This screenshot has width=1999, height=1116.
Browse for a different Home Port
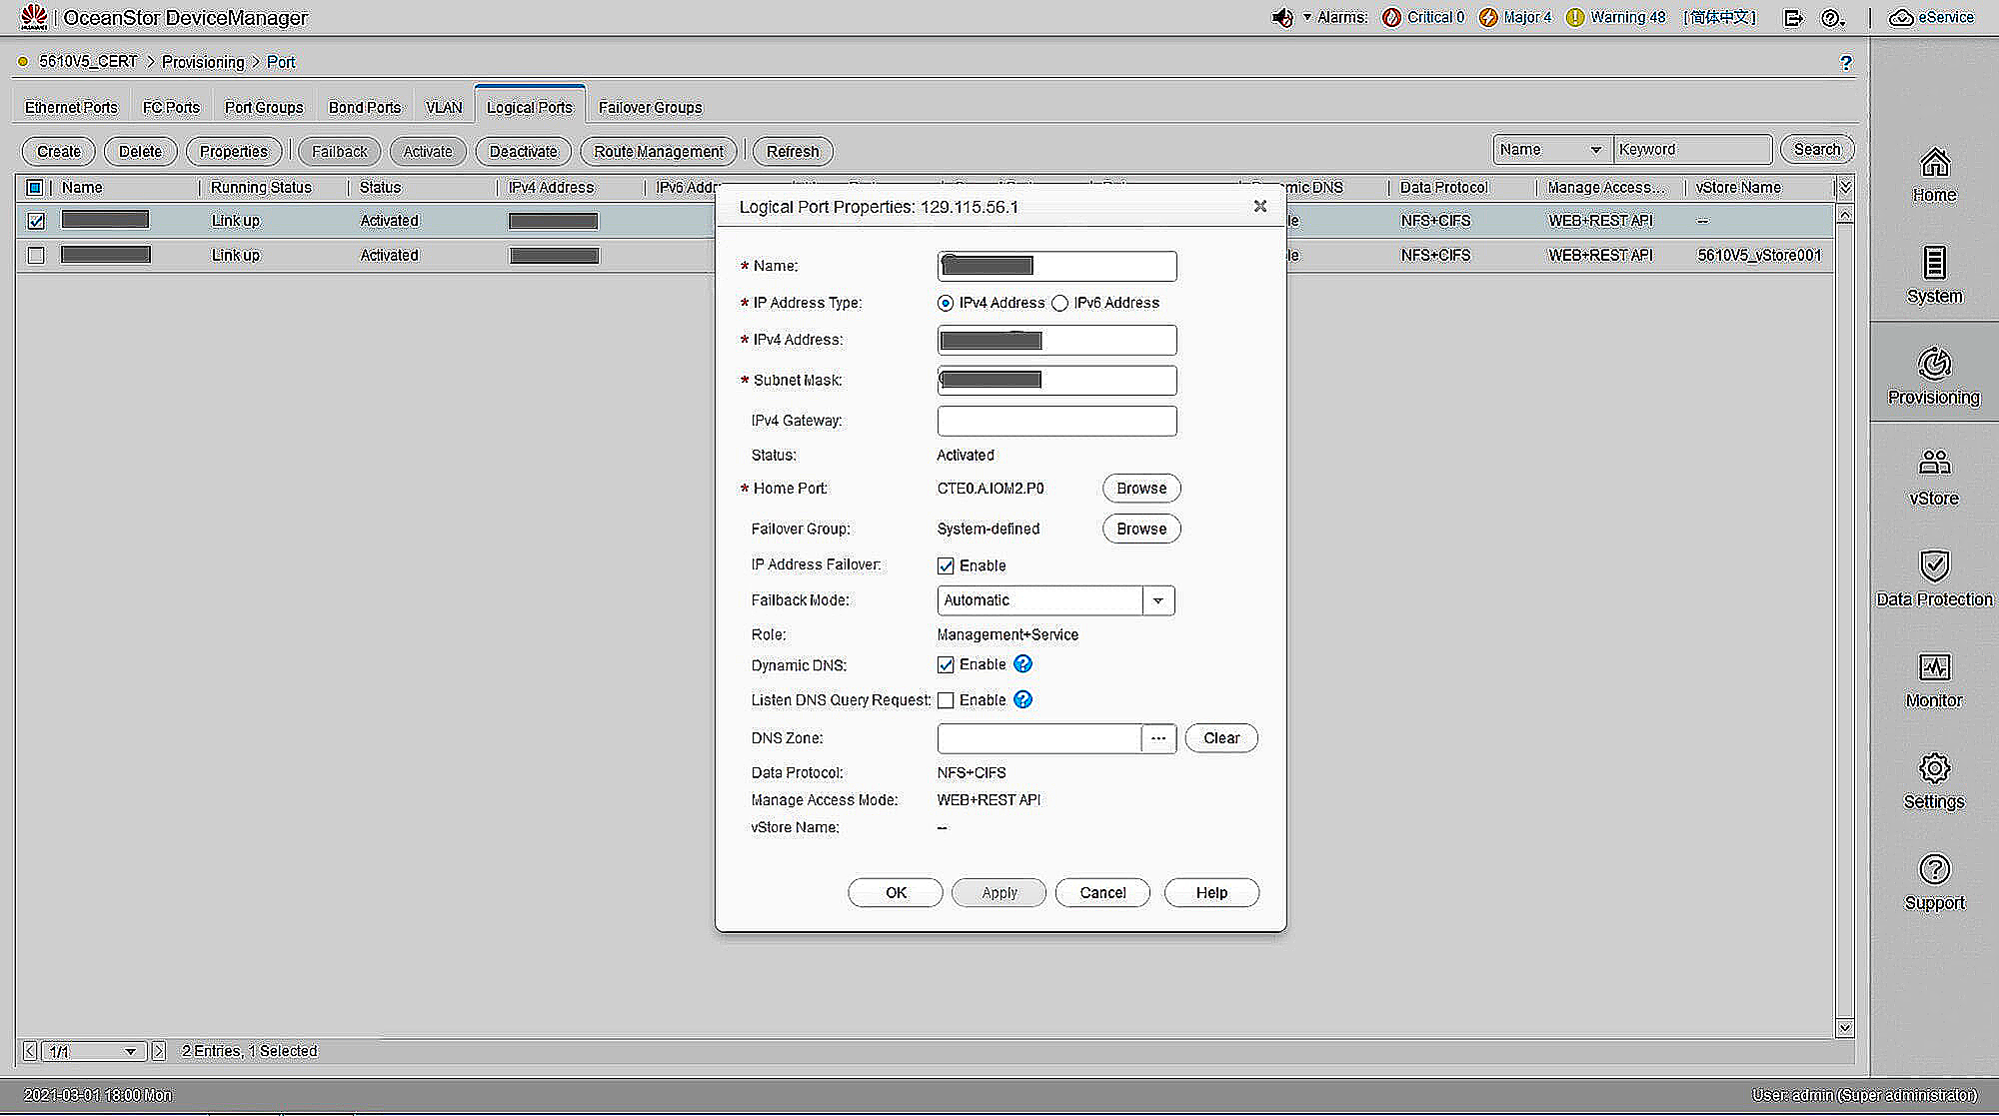[1140, 488]
